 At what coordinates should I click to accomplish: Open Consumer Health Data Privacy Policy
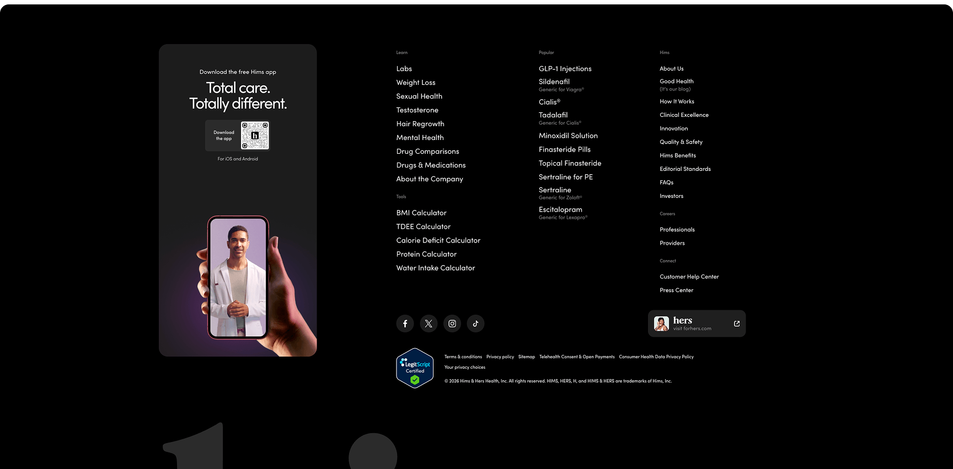click(x=656, y=357)
